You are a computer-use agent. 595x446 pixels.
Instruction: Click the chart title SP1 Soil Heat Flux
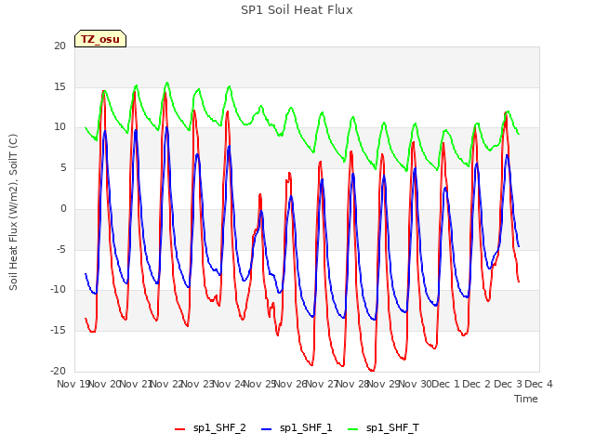[x=297, y=10]
